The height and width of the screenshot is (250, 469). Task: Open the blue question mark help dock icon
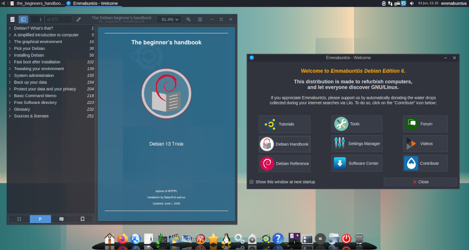(x=278, y=239)
